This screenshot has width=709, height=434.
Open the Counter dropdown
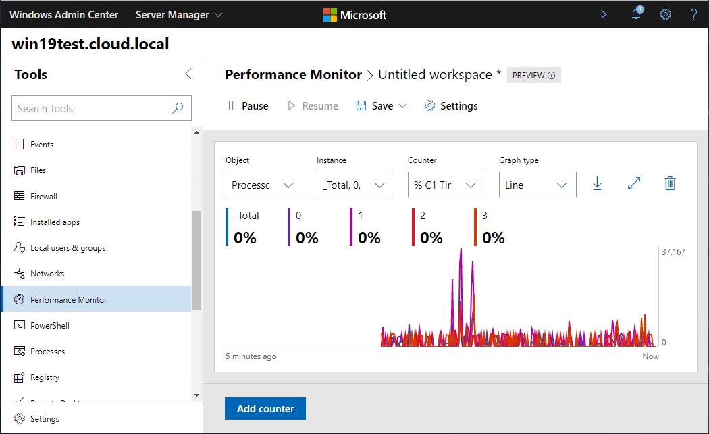(446, 185)
